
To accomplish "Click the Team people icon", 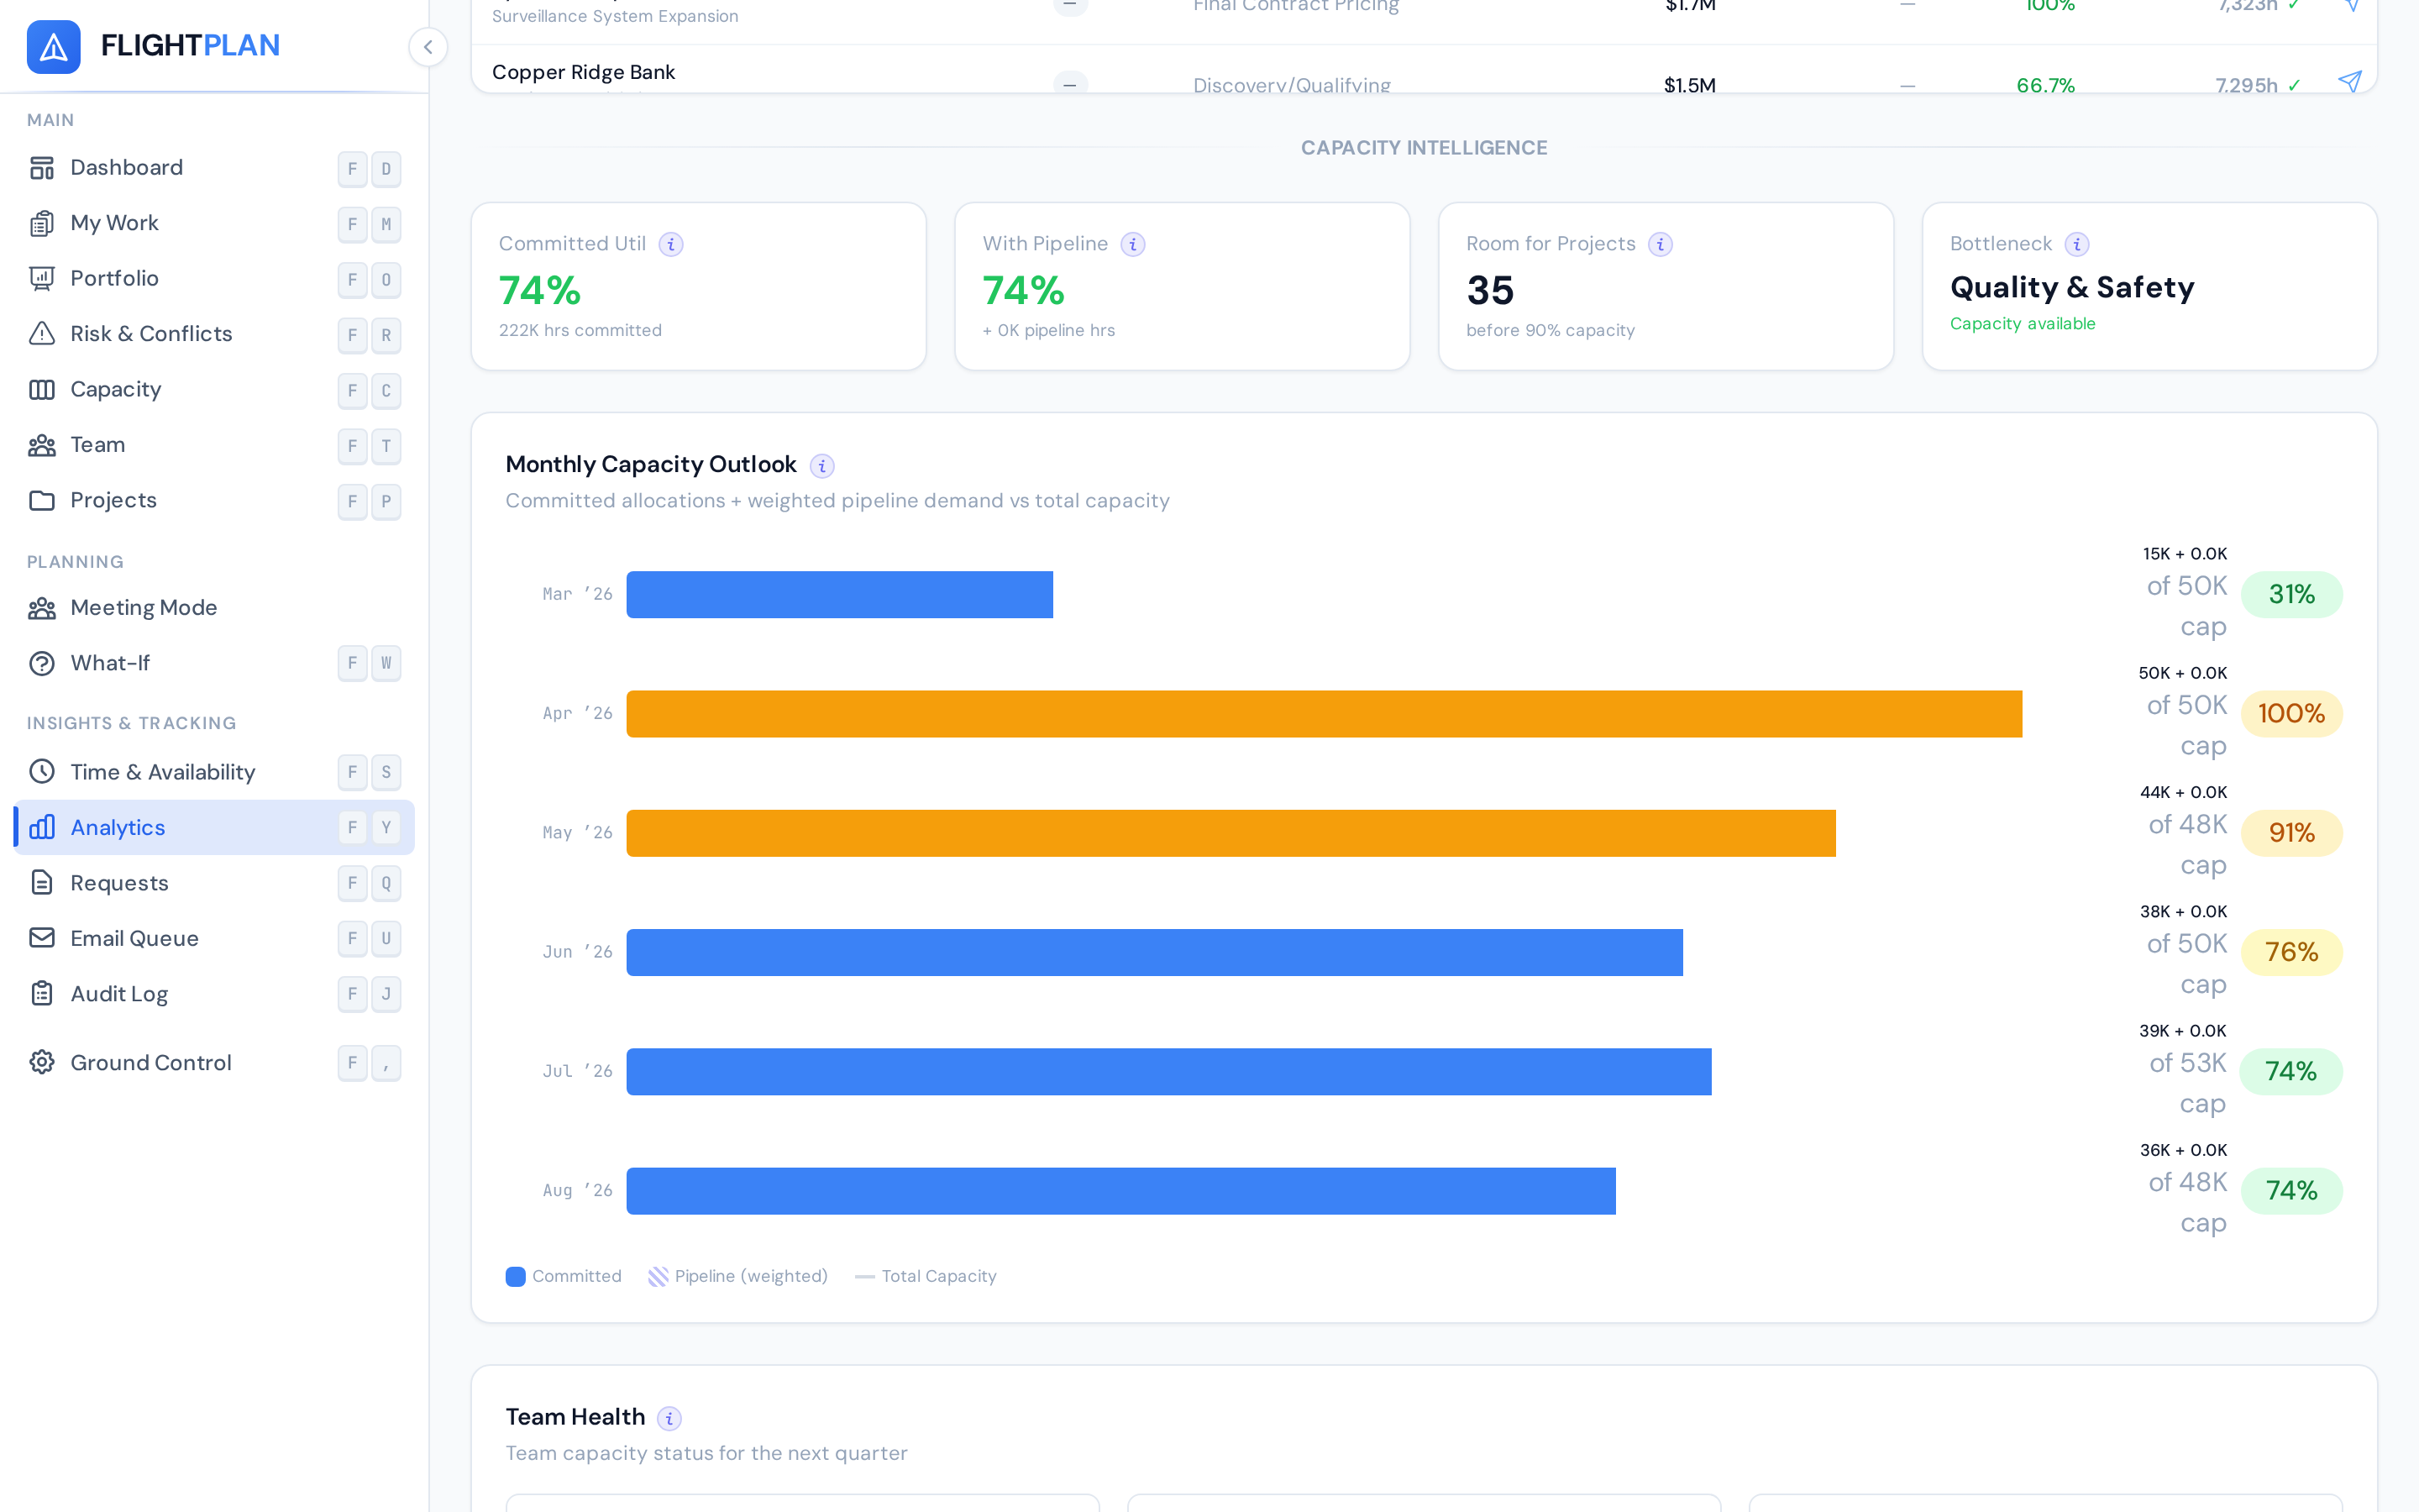I will pos(42,445).
